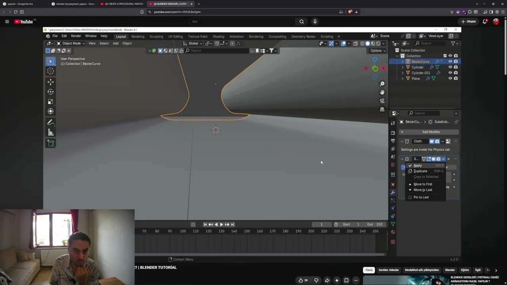507x285 pixels.
Task: Toggle Cloth modifier render display
Action: click(437, 141)
